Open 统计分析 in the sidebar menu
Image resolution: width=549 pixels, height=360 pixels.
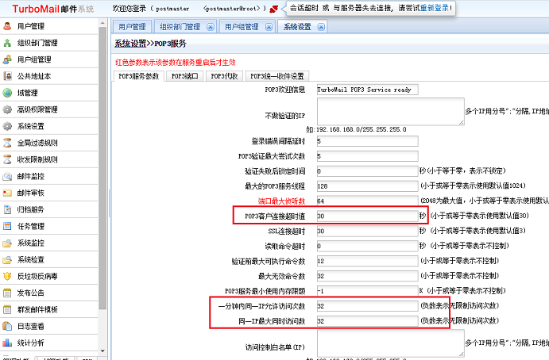point(31,343)
